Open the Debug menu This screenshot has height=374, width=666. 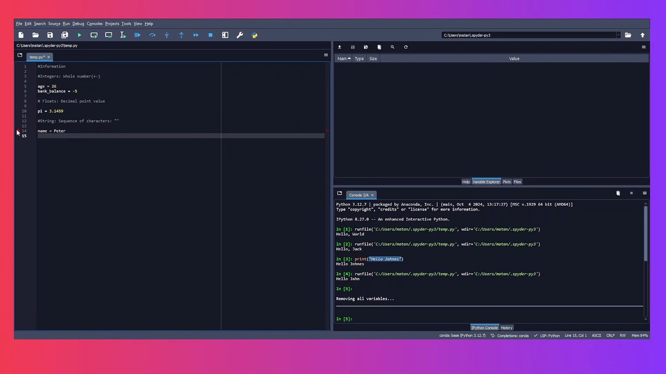point(78,23)
